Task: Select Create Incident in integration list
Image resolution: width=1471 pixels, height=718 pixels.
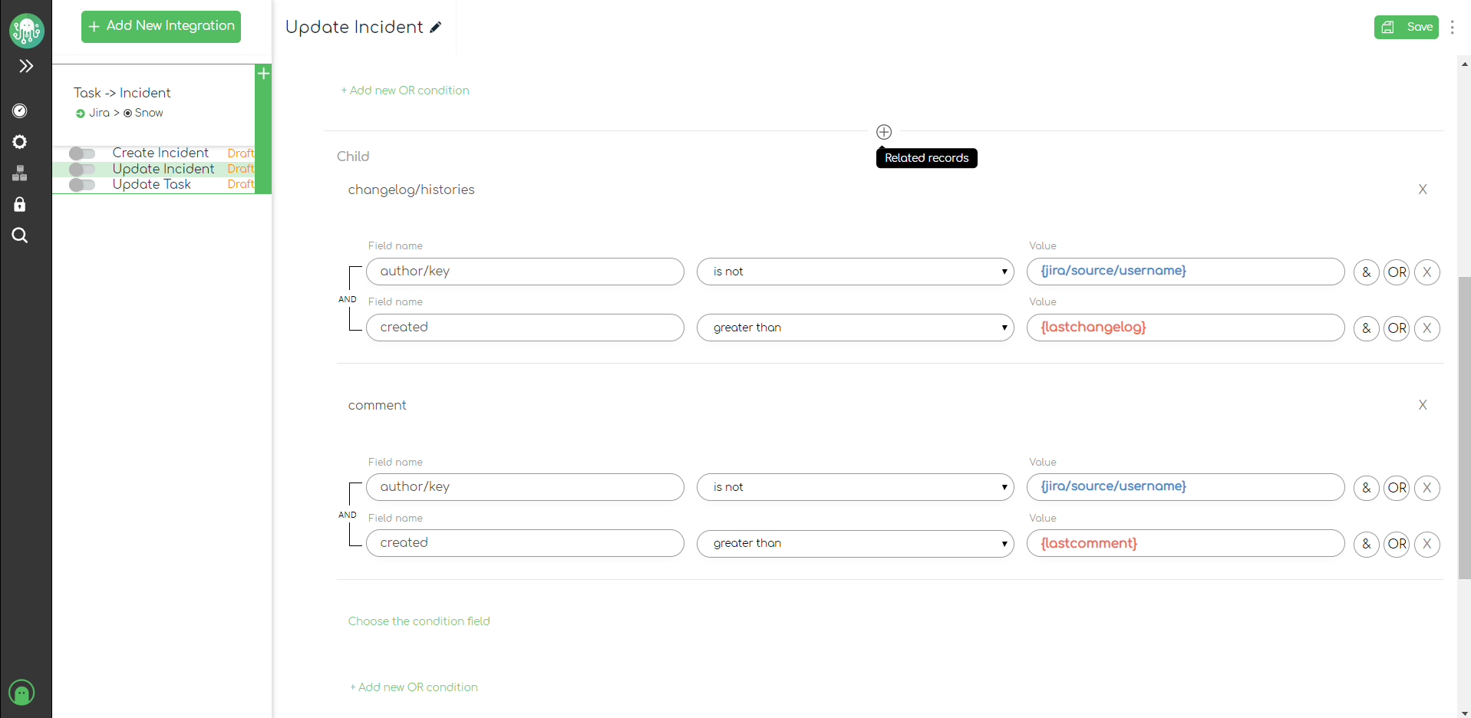Action: pyautogui.click(x=160, y=153)
